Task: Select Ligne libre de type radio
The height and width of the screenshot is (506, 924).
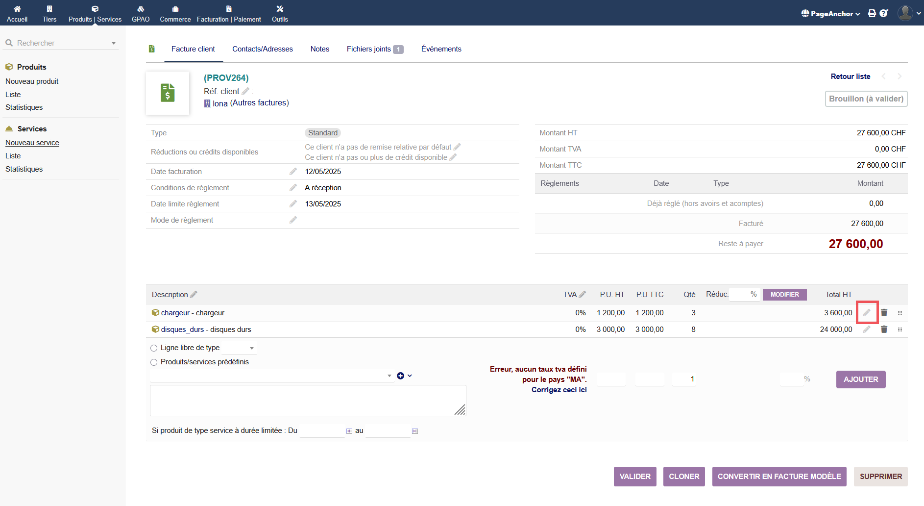Action: point(154,348)
